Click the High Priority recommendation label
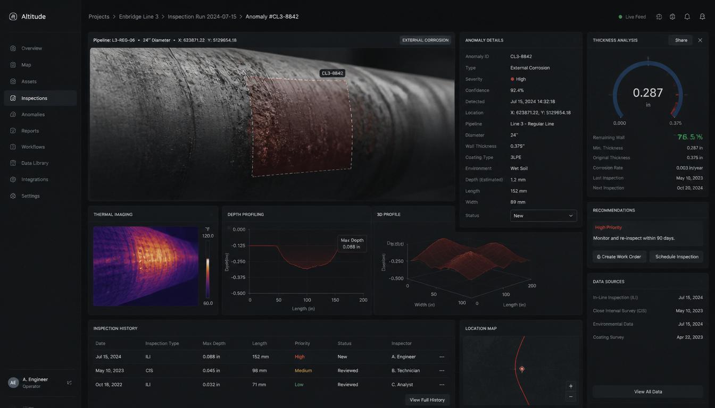The height and width of the screenshot is (408, 715). pos(609,227)
